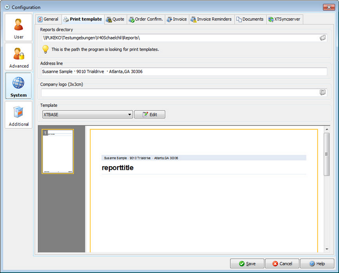Viewport: 339px width, 273px height.
Task: Cancel the configuration changes
Action: tap(282, 263)
